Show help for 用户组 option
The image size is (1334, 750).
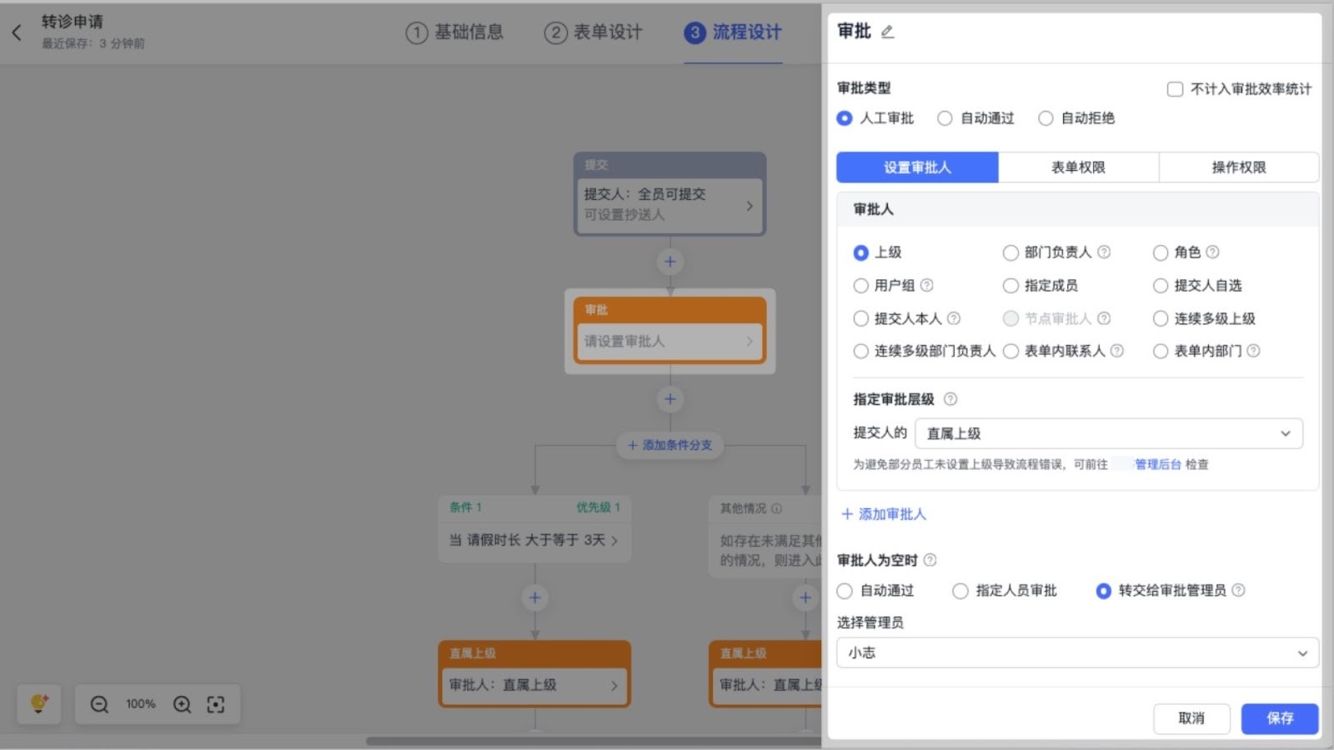tap(926, 285)
